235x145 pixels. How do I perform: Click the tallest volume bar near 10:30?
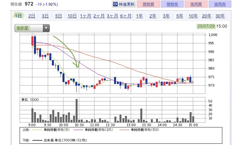pos(77,111)
